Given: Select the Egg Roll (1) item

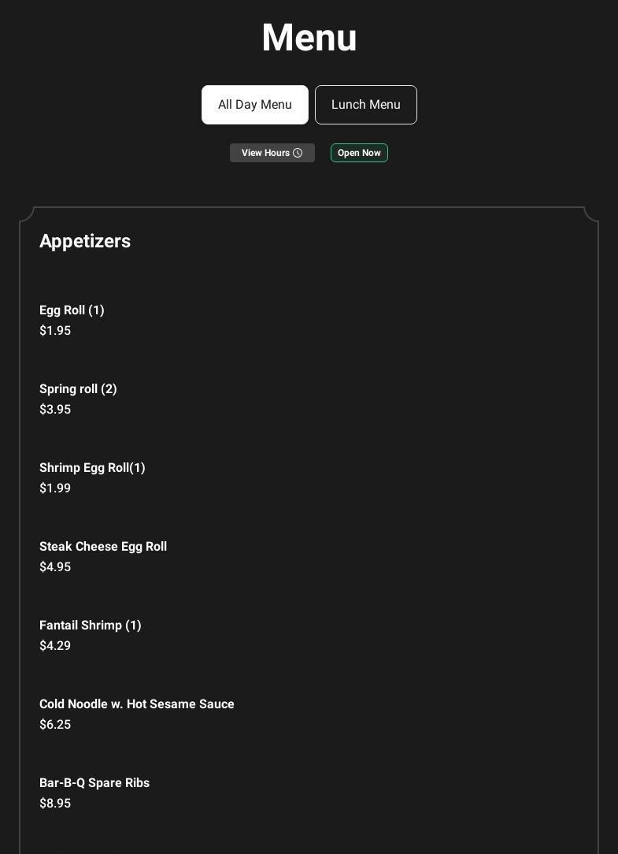Looking at the screenshot, I should [72, 310].
